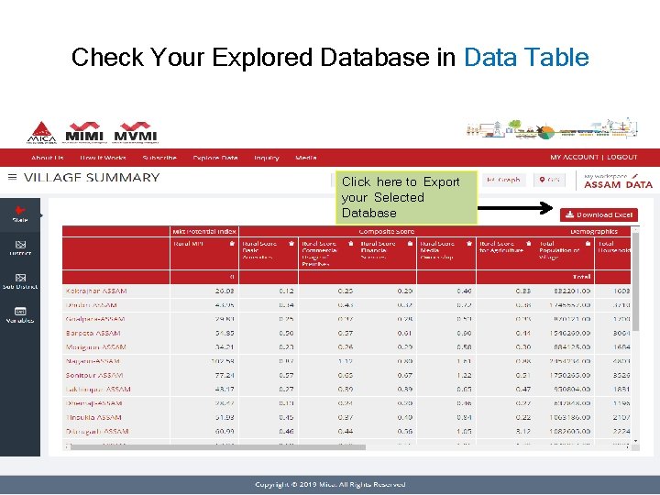Click the Dibrugarh-ASSAM row label
The image size is (660, 495).
pyautogui.click(x=97, y=432)
